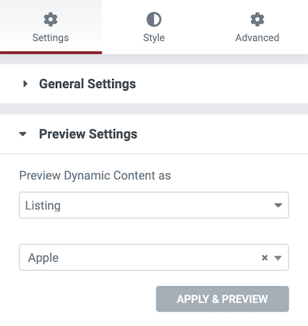This screenshot has width=308, height=326.
Task: Click the Apple selection field
Action: coord(154,257)
